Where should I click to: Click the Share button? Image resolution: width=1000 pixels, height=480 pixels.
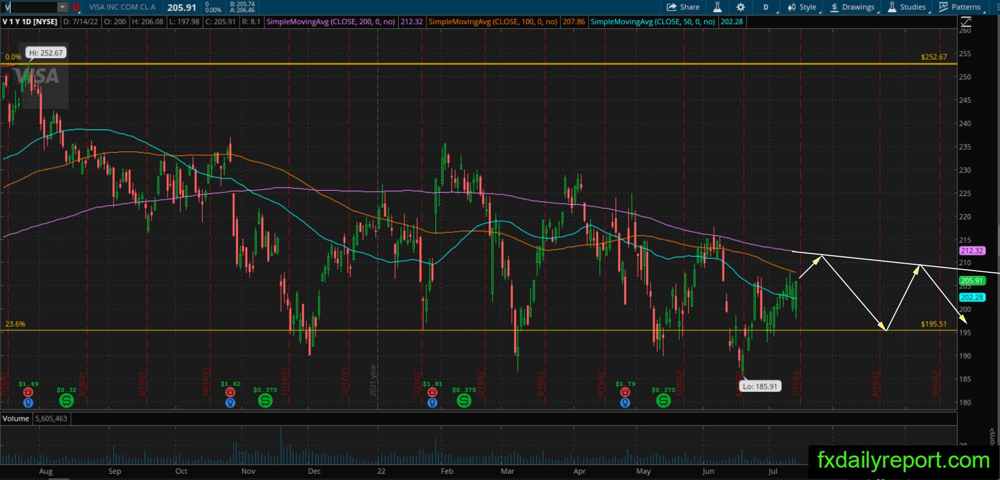coord(683,7)
